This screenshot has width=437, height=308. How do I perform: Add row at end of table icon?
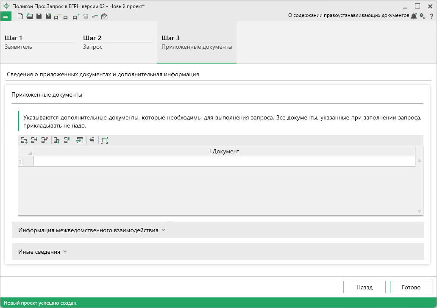pyautogui.click(x=24, y=140)
